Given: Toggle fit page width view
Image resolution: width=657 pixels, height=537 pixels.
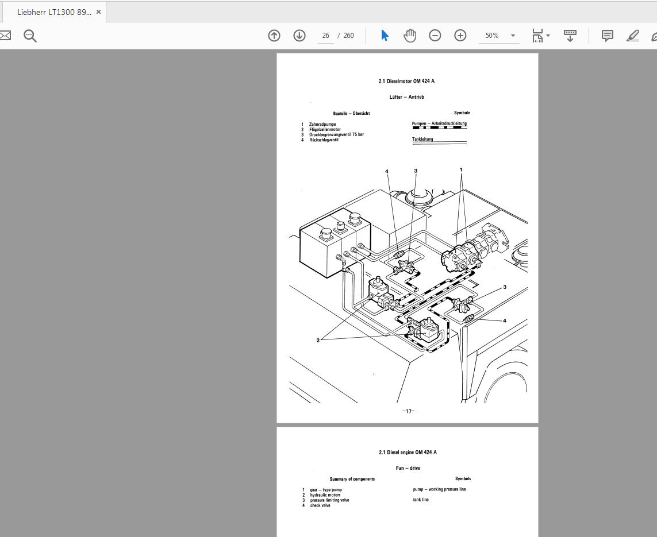Looking at the screenshot, I should click(x=537, y=35).
